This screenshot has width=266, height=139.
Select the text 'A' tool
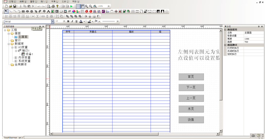coord(48,11)
